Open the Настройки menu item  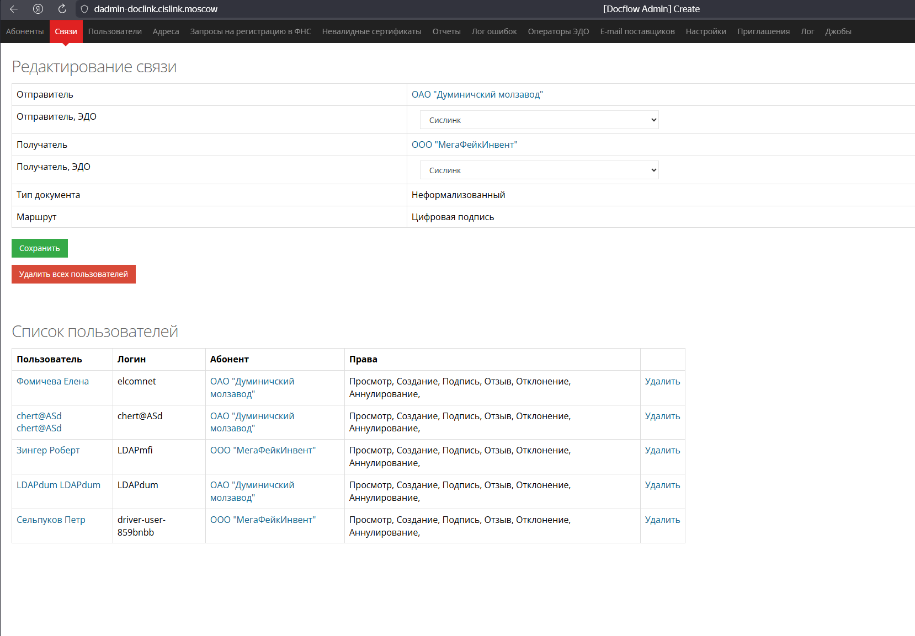(x=705, y=31)
